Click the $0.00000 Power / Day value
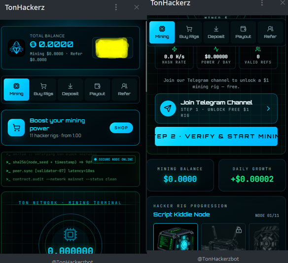288x263 pixels. [216, 57]
